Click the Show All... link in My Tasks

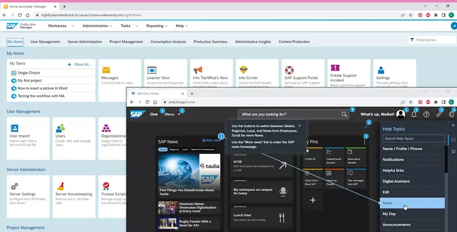(x=82, y=64)
